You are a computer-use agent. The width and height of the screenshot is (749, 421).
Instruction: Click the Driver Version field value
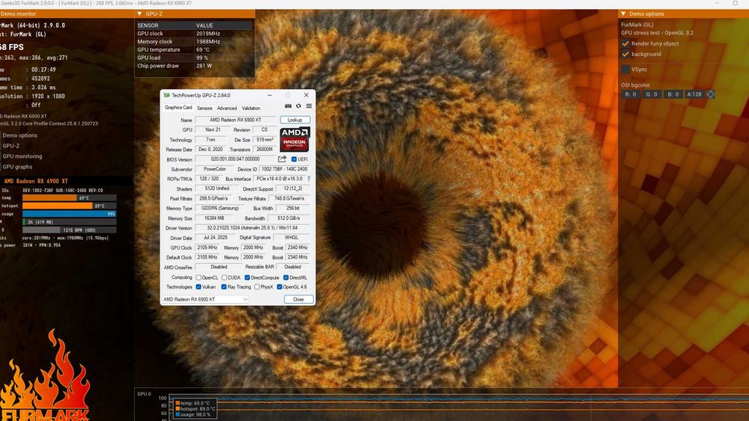pos(252,228)
